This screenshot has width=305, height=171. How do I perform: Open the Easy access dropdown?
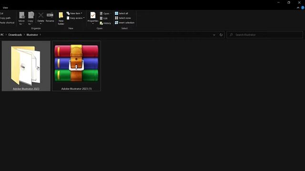pos(75,18)
